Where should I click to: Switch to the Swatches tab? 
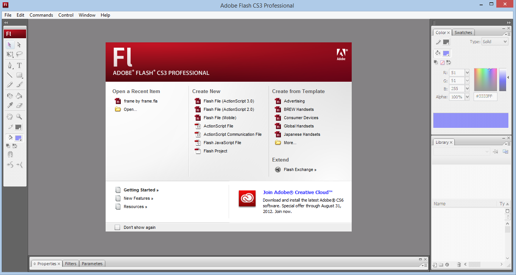[463, 33]
